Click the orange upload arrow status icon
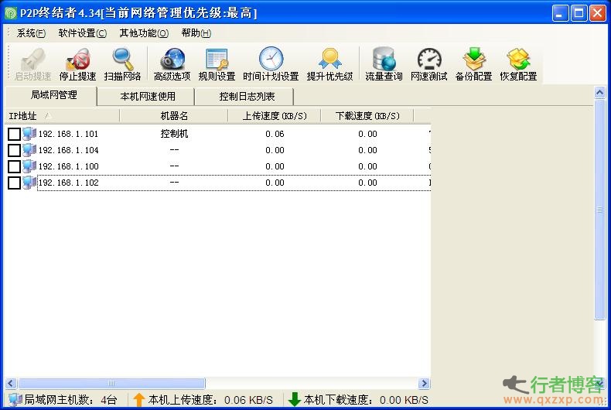This screenshot has height=410, width=611. coord(138,399)
